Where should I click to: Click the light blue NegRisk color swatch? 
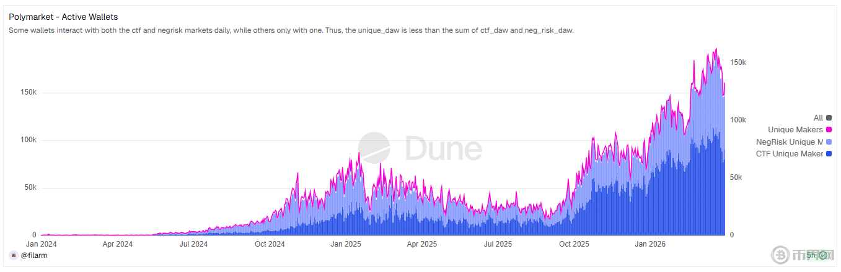click(829, 142)
